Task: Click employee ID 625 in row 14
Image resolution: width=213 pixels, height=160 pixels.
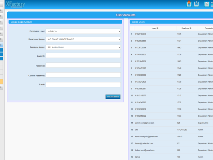Action: (179, 123)
